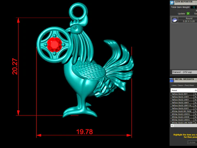Open the Diamond material dropdown
197x148 pixels.
click(184, 72)
